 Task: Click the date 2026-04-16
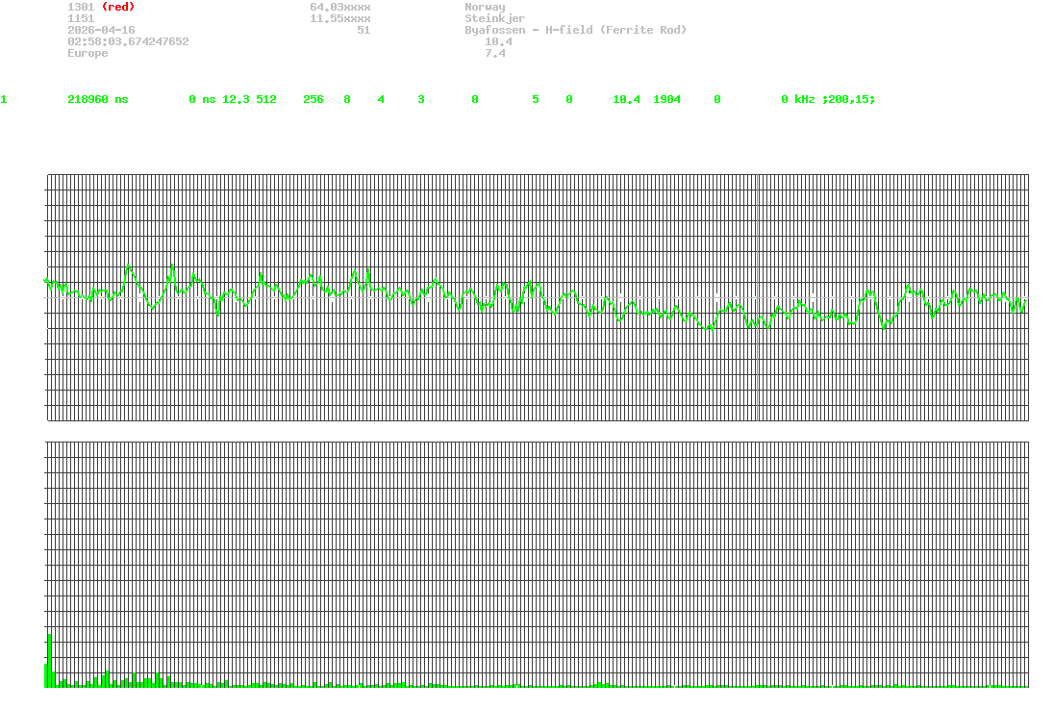pos(101,30)
